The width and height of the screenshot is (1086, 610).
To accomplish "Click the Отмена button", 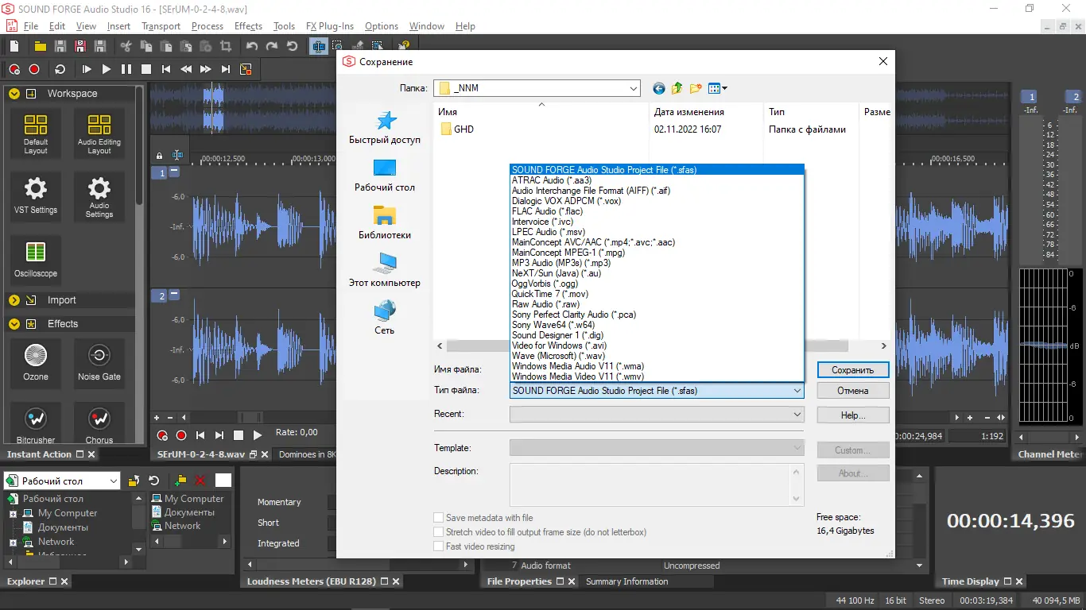I will click(x=853, y=391).
